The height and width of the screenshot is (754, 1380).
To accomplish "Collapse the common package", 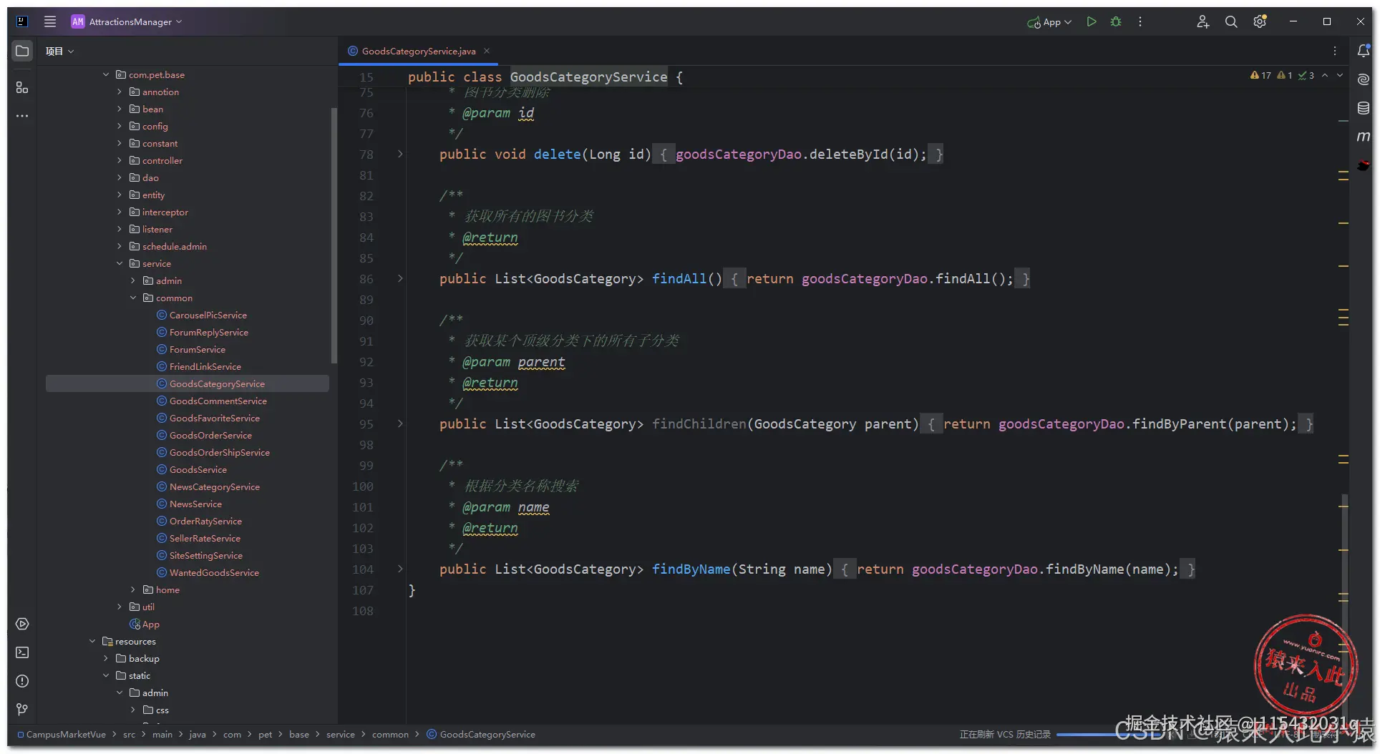I will (133, 298).
